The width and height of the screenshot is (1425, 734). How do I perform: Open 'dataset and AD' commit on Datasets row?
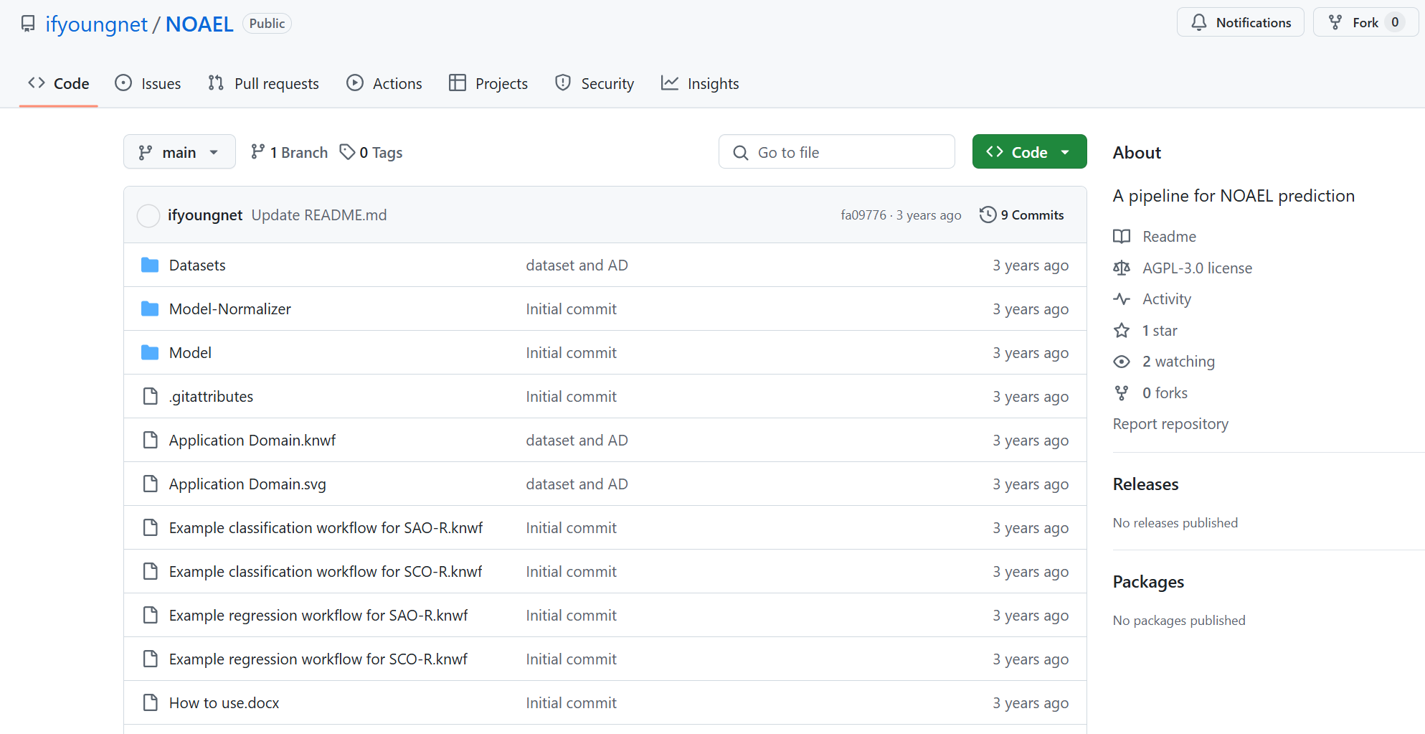point(577,265)
